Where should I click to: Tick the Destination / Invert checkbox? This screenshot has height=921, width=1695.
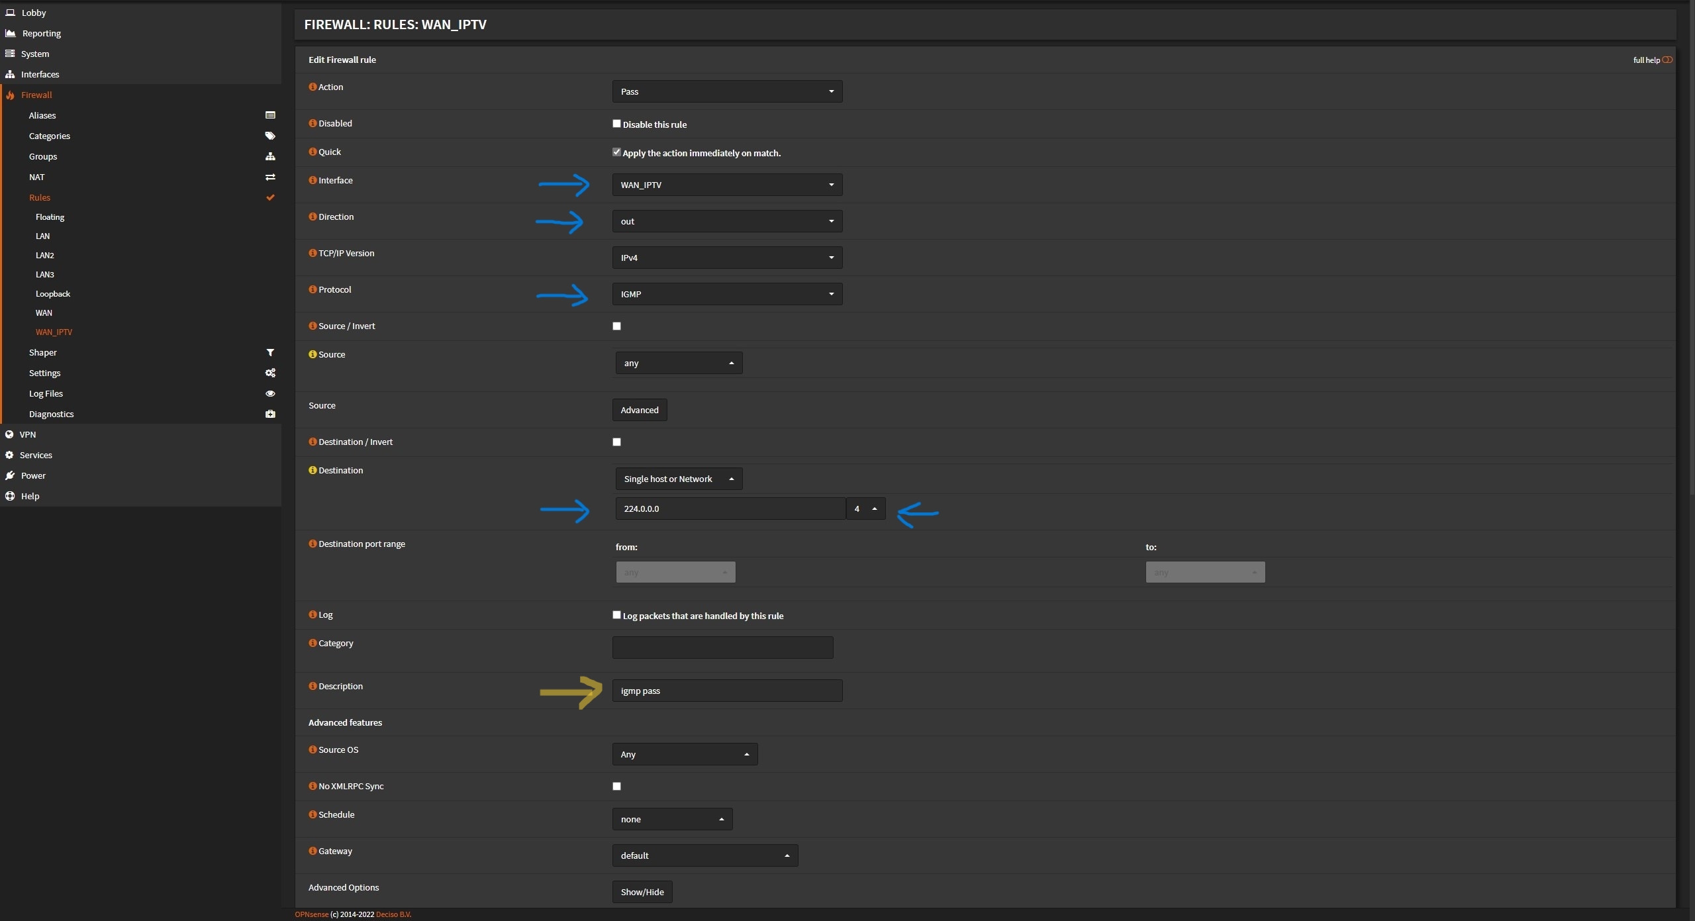pos(616,442)
